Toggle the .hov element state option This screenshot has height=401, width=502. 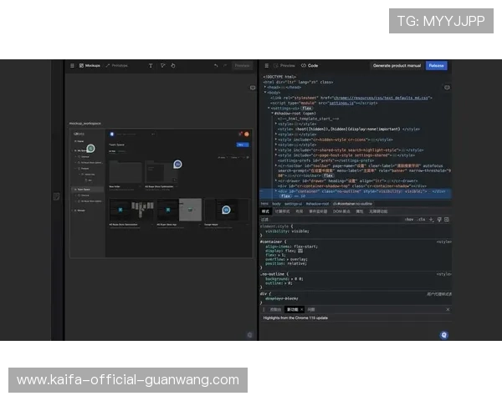pos(409,219)
